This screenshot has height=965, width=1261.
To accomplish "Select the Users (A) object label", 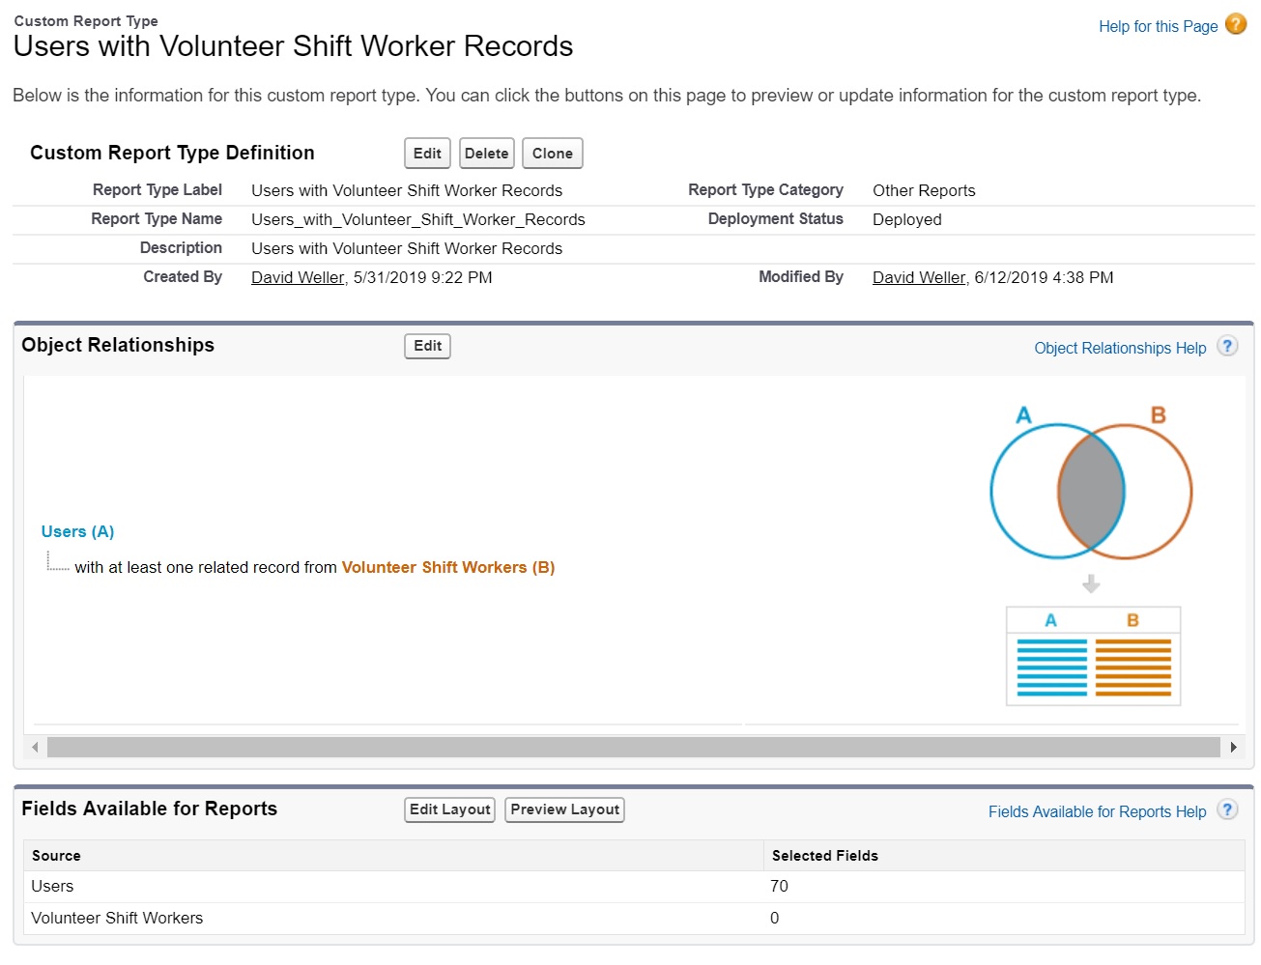I will click(77, 531).
